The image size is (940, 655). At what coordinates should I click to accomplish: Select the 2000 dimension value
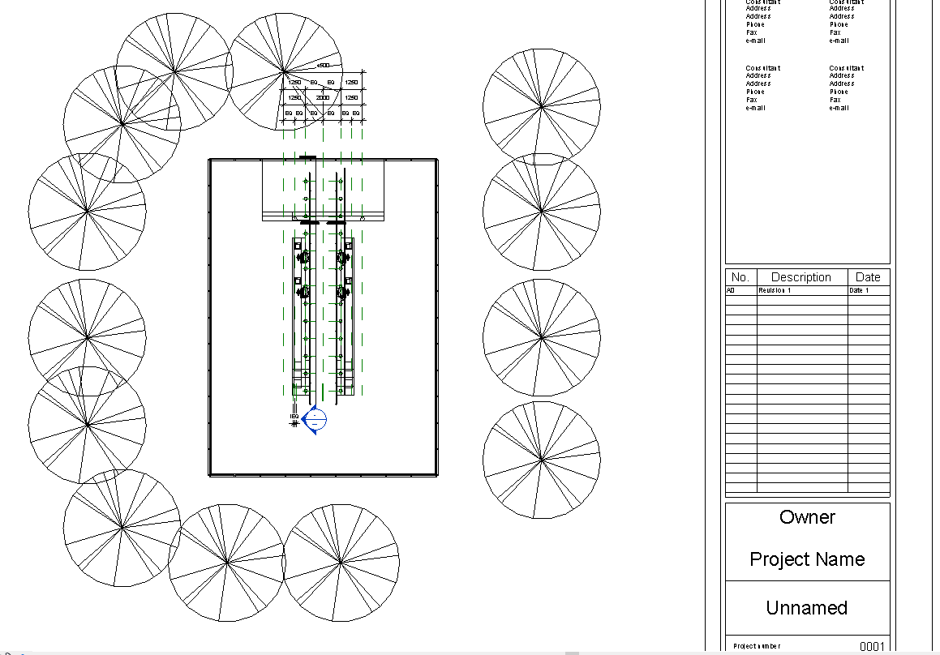pos(323,97)
